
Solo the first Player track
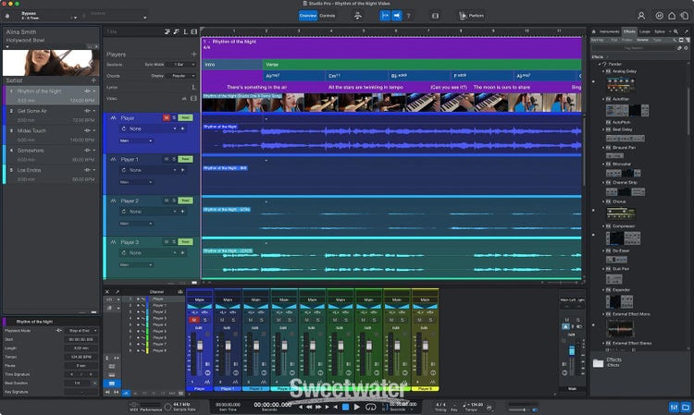click(x=174, y=117)
